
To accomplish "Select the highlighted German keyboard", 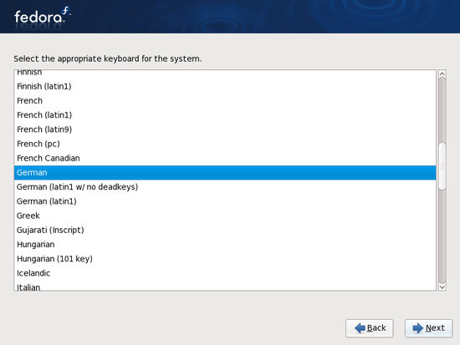I will pyautogui.click(x=225, y=172).
